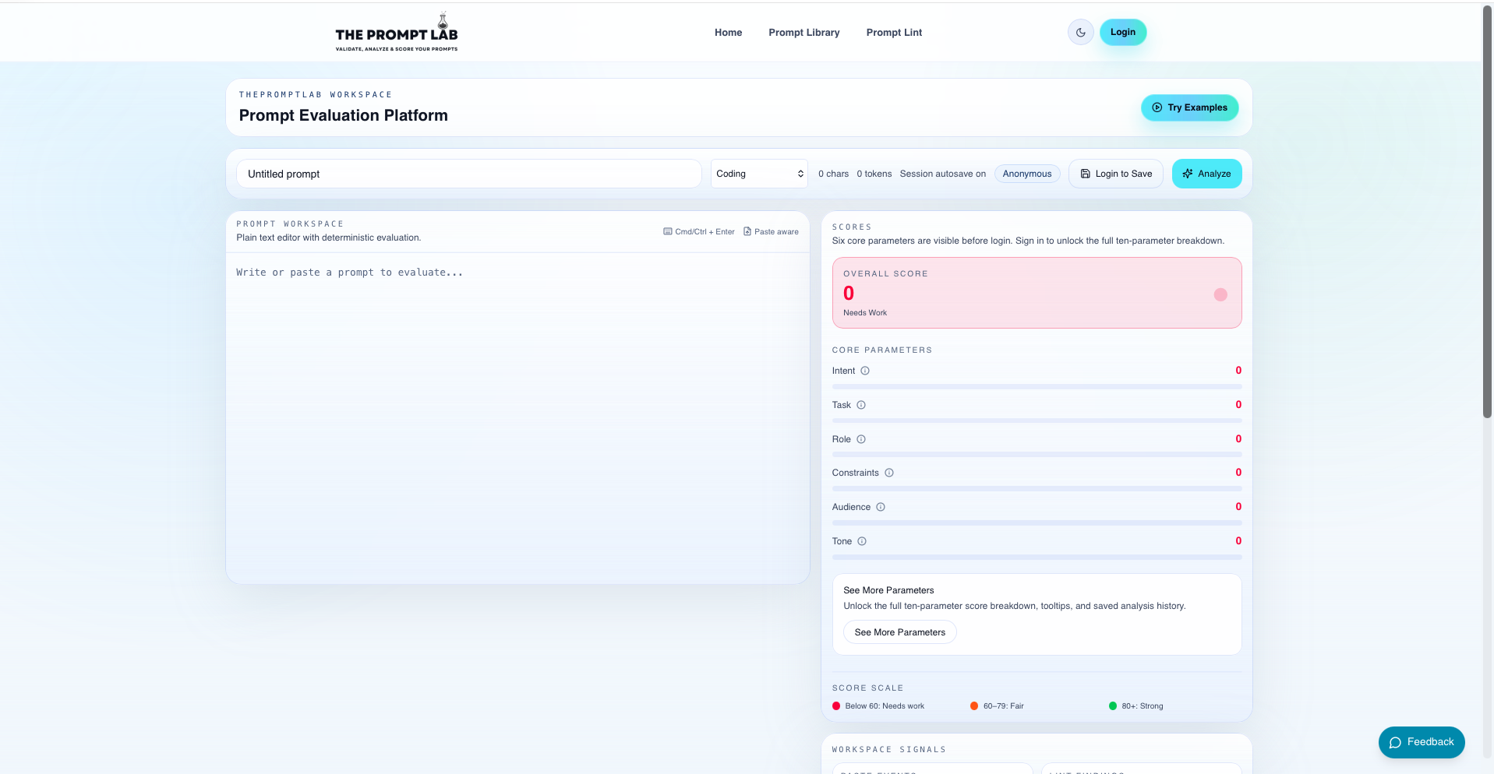Viewport: 1494px width, 774px height.
Task: Click 'Session autosave on' status text
Action: tap(942, 174)
